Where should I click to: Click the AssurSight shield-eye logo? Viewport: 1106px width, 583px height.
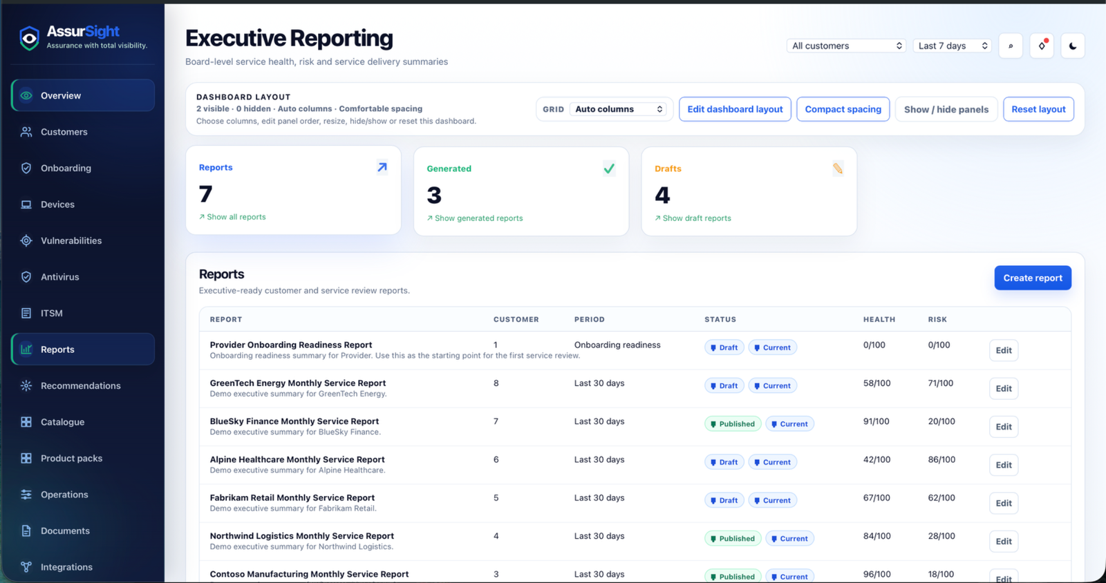29,38
